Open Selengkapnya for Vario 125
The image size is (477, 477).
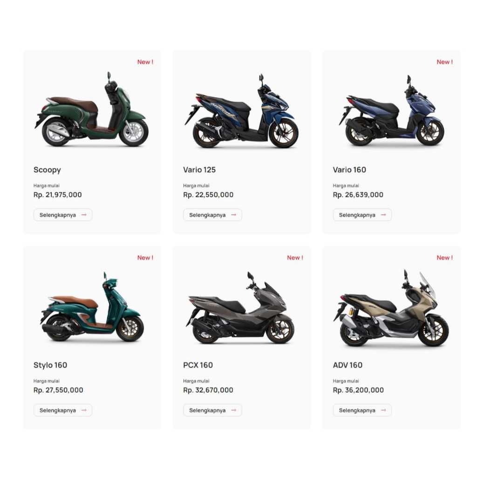212,215
